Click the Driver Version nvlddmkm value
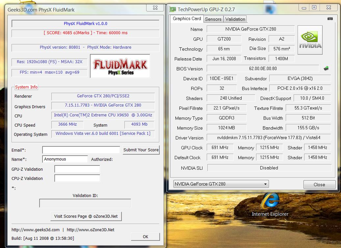Screen dimensions: 341x248 pyautogui.click(x=269, y=137)
